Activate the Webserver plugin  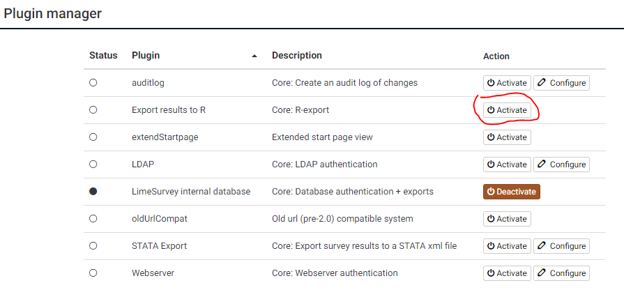(507, 273)
